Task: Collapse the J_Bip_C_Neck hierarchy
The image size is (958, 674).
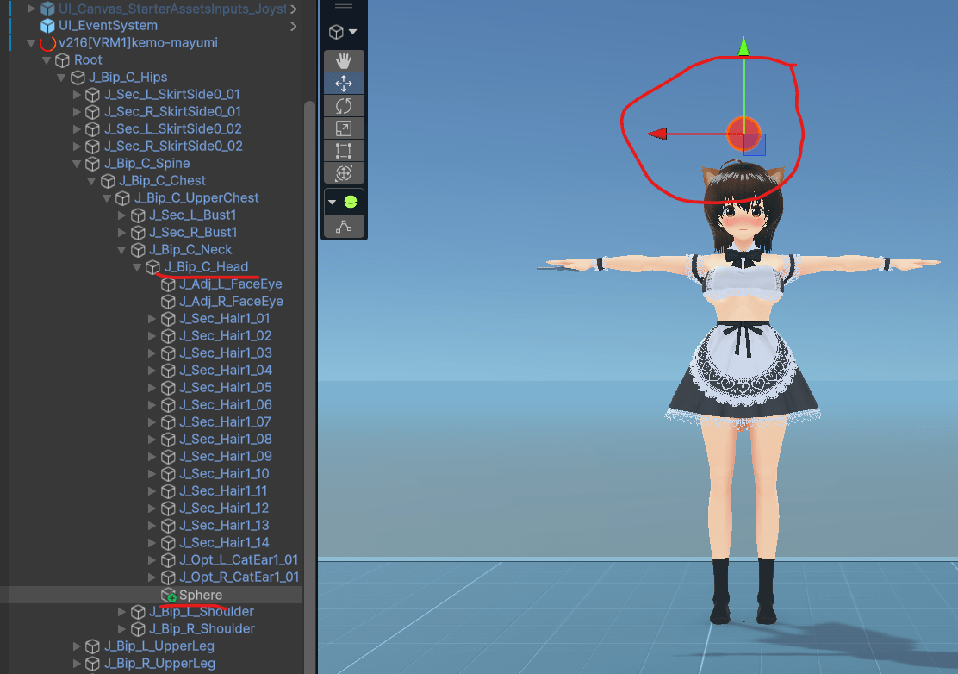Action: [121, 249]
